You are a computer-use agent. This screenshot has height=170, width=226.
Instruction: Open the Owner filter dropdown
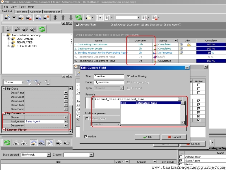click(66, 117)
